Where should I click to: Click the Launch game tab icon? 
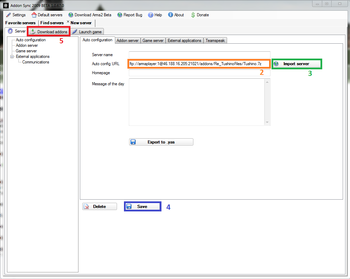coord(75,32)
